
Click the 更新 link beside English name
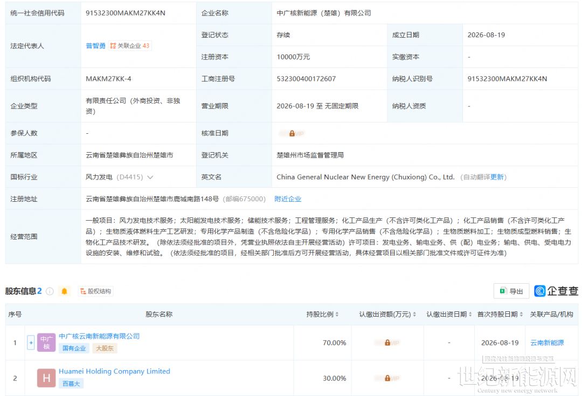click(497, 177)
